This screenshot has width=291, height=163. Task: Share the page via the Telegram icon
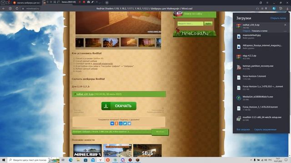point(129,124)
